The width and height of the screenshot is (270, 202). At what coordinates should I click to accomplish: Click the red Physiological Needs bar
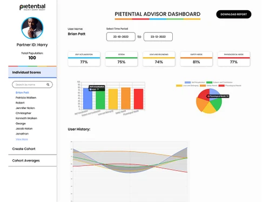coord(138,99)
